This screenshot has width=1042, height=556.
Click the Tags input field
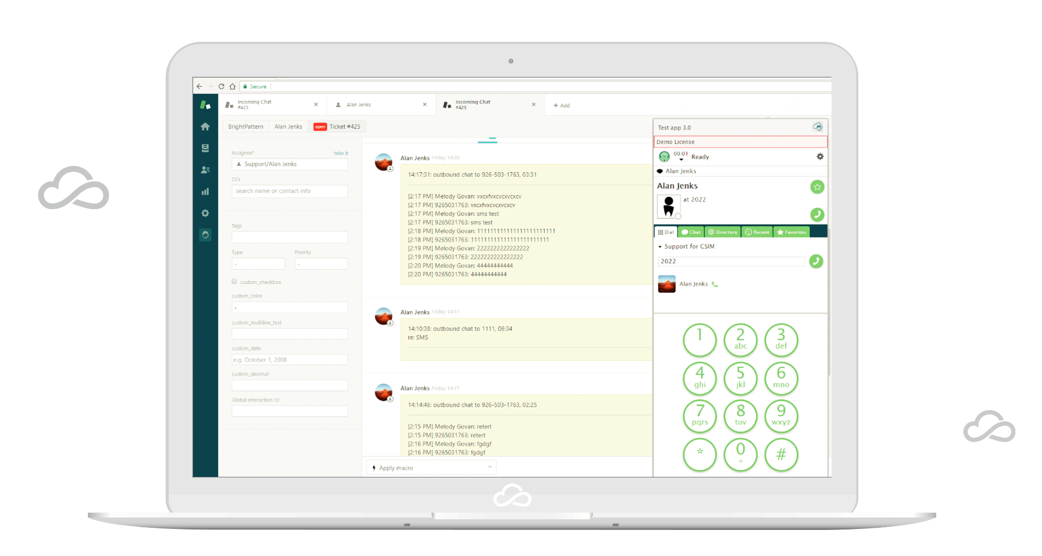290,237
